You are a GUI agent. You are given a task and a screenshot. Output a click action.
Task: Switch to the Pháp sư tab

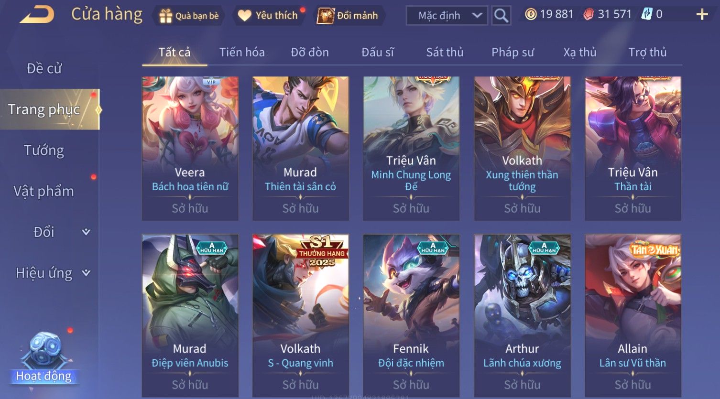click(x=513, y=52)
